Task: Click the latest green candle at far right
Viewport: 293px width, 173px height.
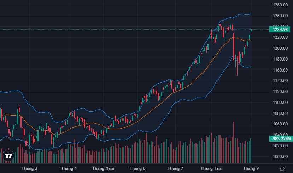Action: 251,30
